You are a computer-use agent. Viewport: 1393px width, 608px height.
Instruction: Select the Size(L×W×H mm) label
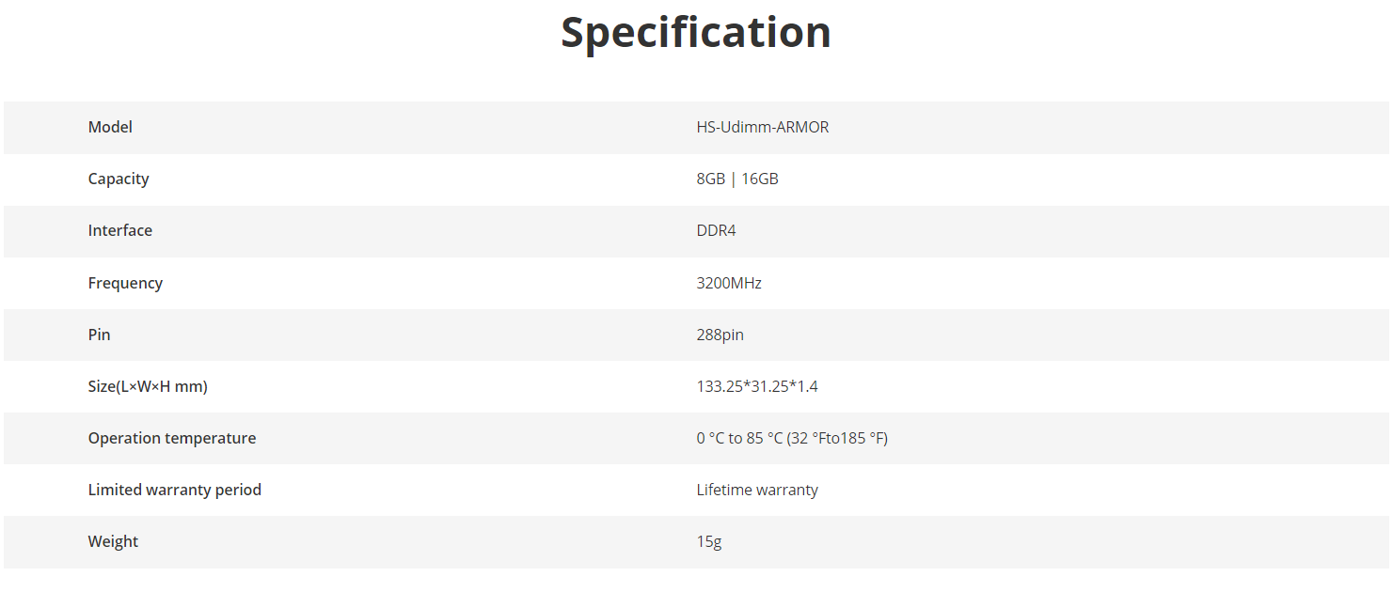148,386
